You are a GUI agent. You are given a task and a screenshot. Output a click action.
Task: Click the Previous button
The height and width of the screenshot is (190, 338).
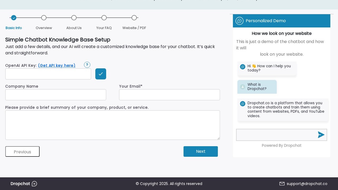[22, 151]
